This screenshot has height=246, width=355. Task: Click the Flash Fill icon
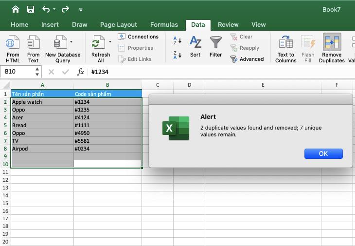(308, 42)
